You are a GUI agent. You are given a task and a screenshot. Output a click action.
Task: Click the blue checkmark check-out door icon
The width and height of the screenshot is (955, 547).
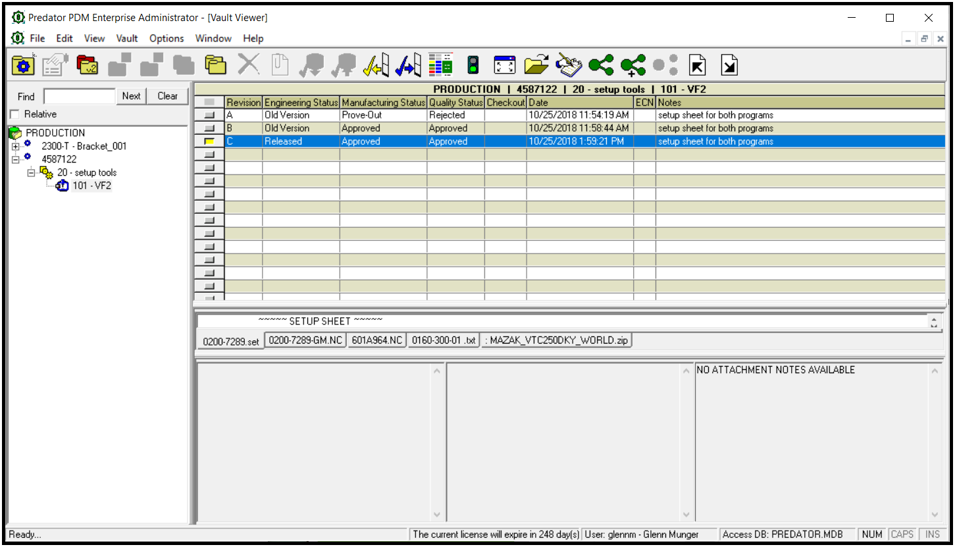[x=408, y=65]
